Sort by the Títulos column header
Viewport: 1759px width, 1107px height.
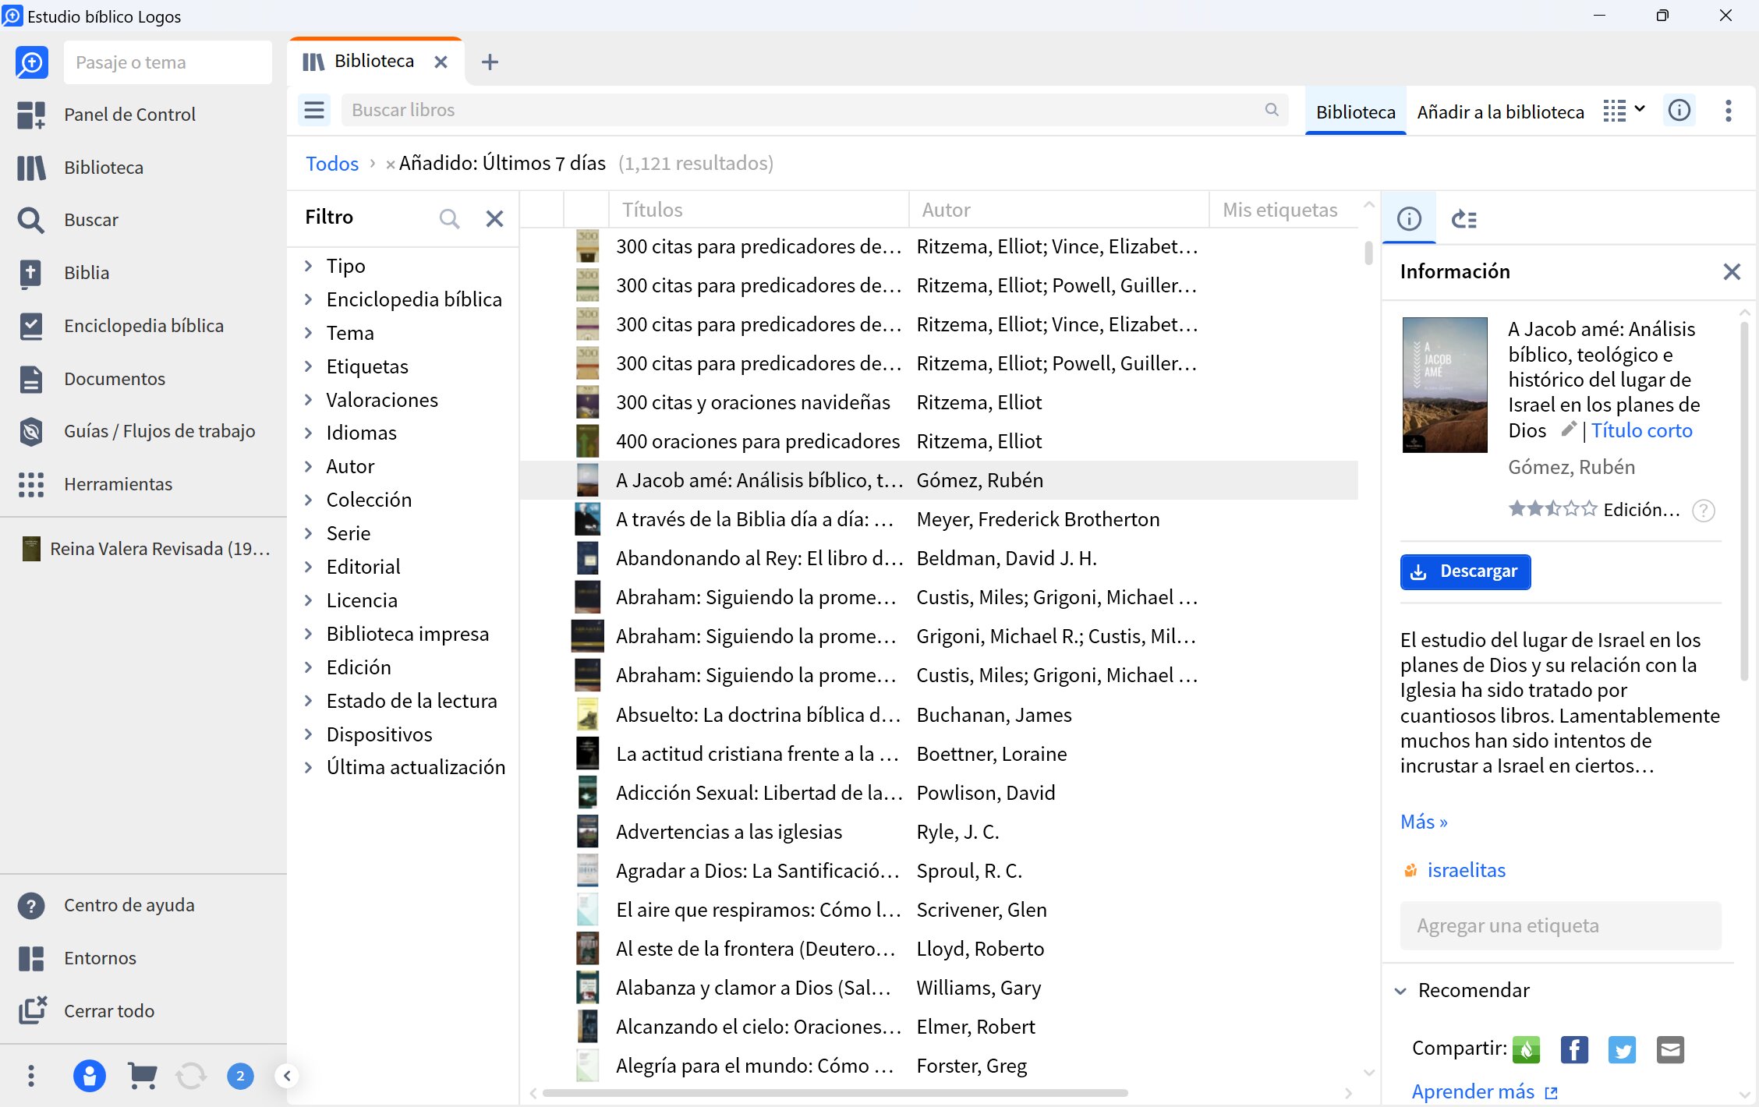pos(758,210)
